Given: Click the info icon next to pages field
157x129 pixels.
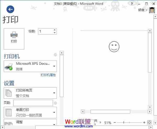Looking at the screenshot, I should (x=55, y=103).
